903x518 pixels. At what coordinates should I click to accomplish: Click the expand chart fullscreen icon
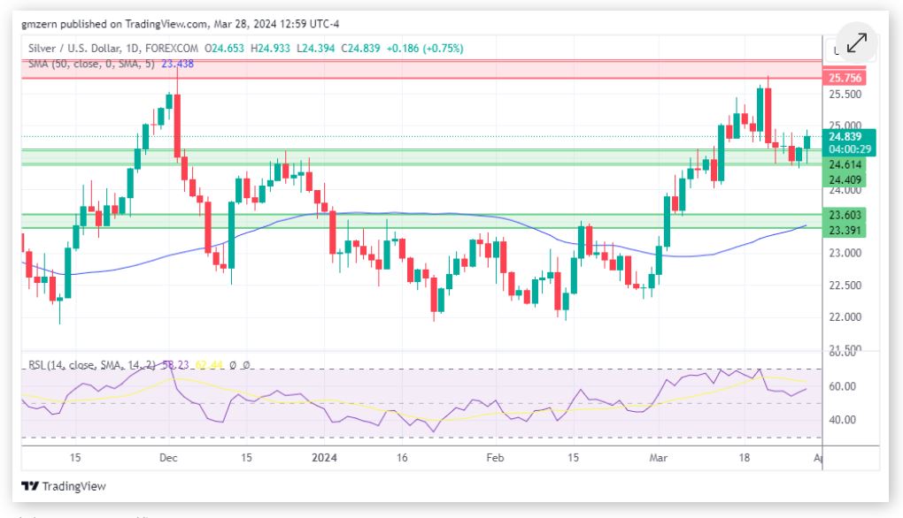click(x=856, y=43)
